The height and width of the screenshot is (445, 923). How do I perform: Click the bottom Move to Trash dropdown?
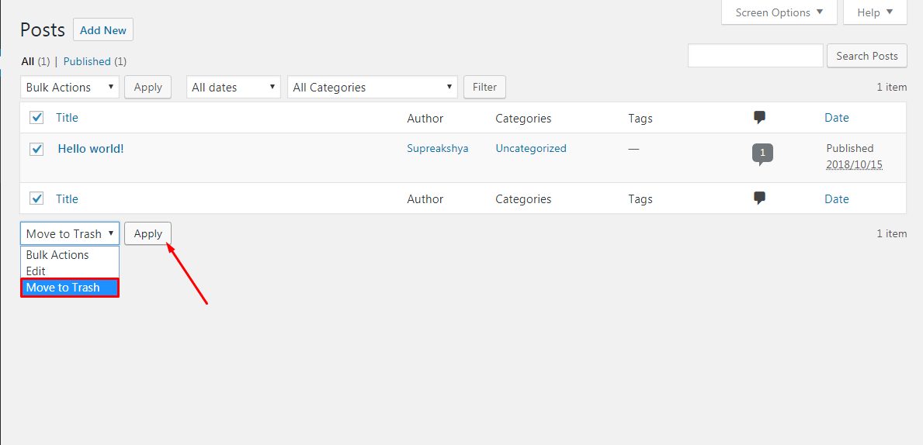tap(70, 233)
